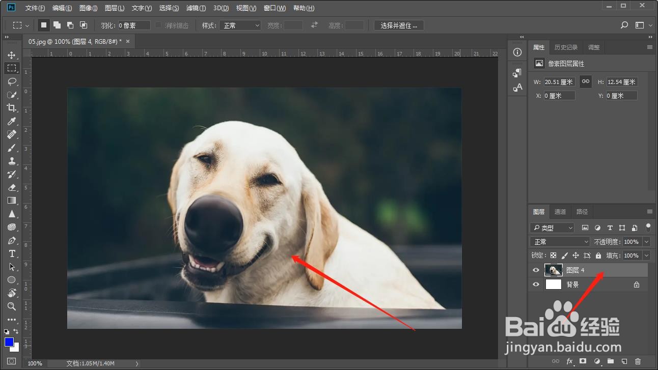Open the 滤镜(T) menu
Viewport: 658px width, 370px height.
point(196,8)
